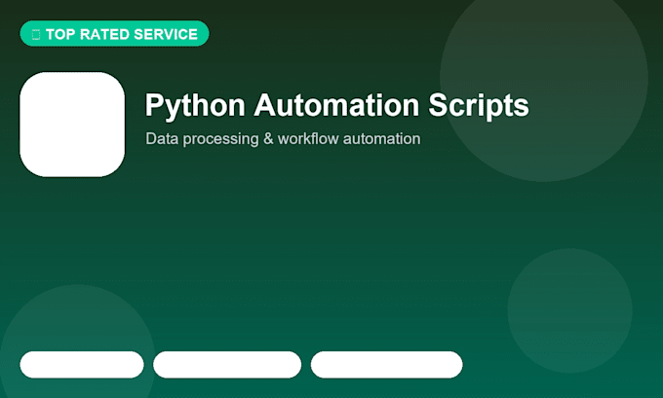Screen dimensions: 663x398
Task: Click the third blank white pill tag
Action: (386, 365)
